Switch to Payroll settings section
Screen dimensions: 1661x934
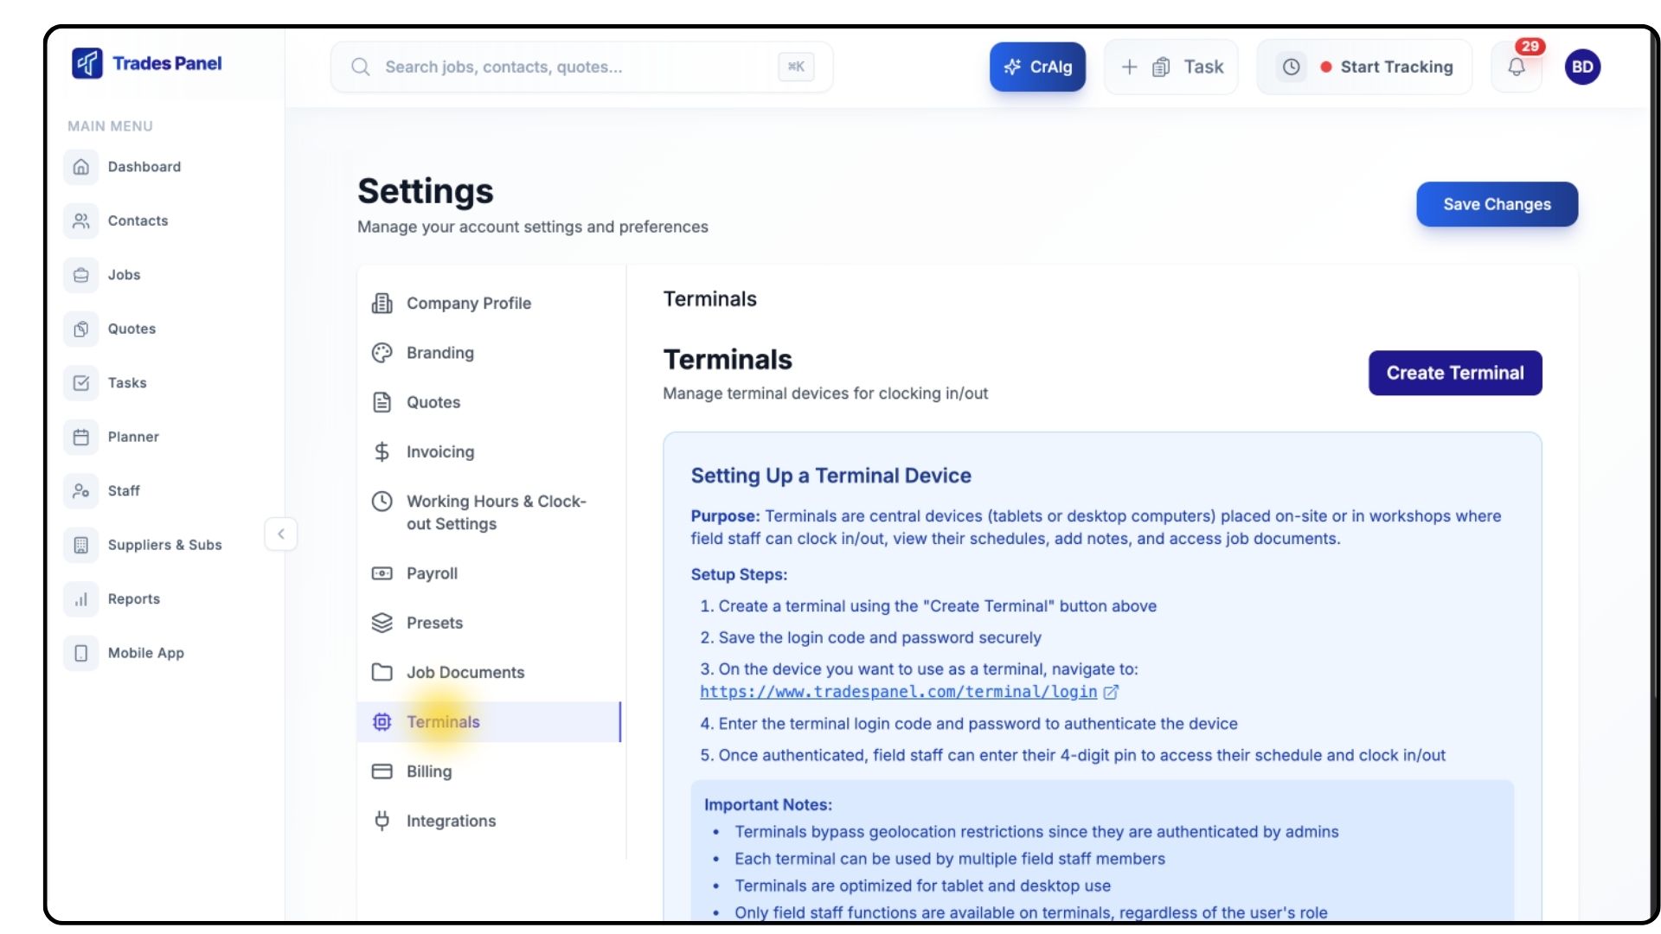432,573
